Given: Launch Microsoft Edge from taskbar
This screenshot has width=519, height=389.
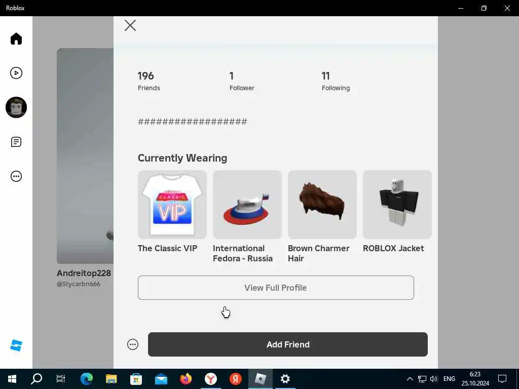Looking at the screenshot, I should coord(86,379).
